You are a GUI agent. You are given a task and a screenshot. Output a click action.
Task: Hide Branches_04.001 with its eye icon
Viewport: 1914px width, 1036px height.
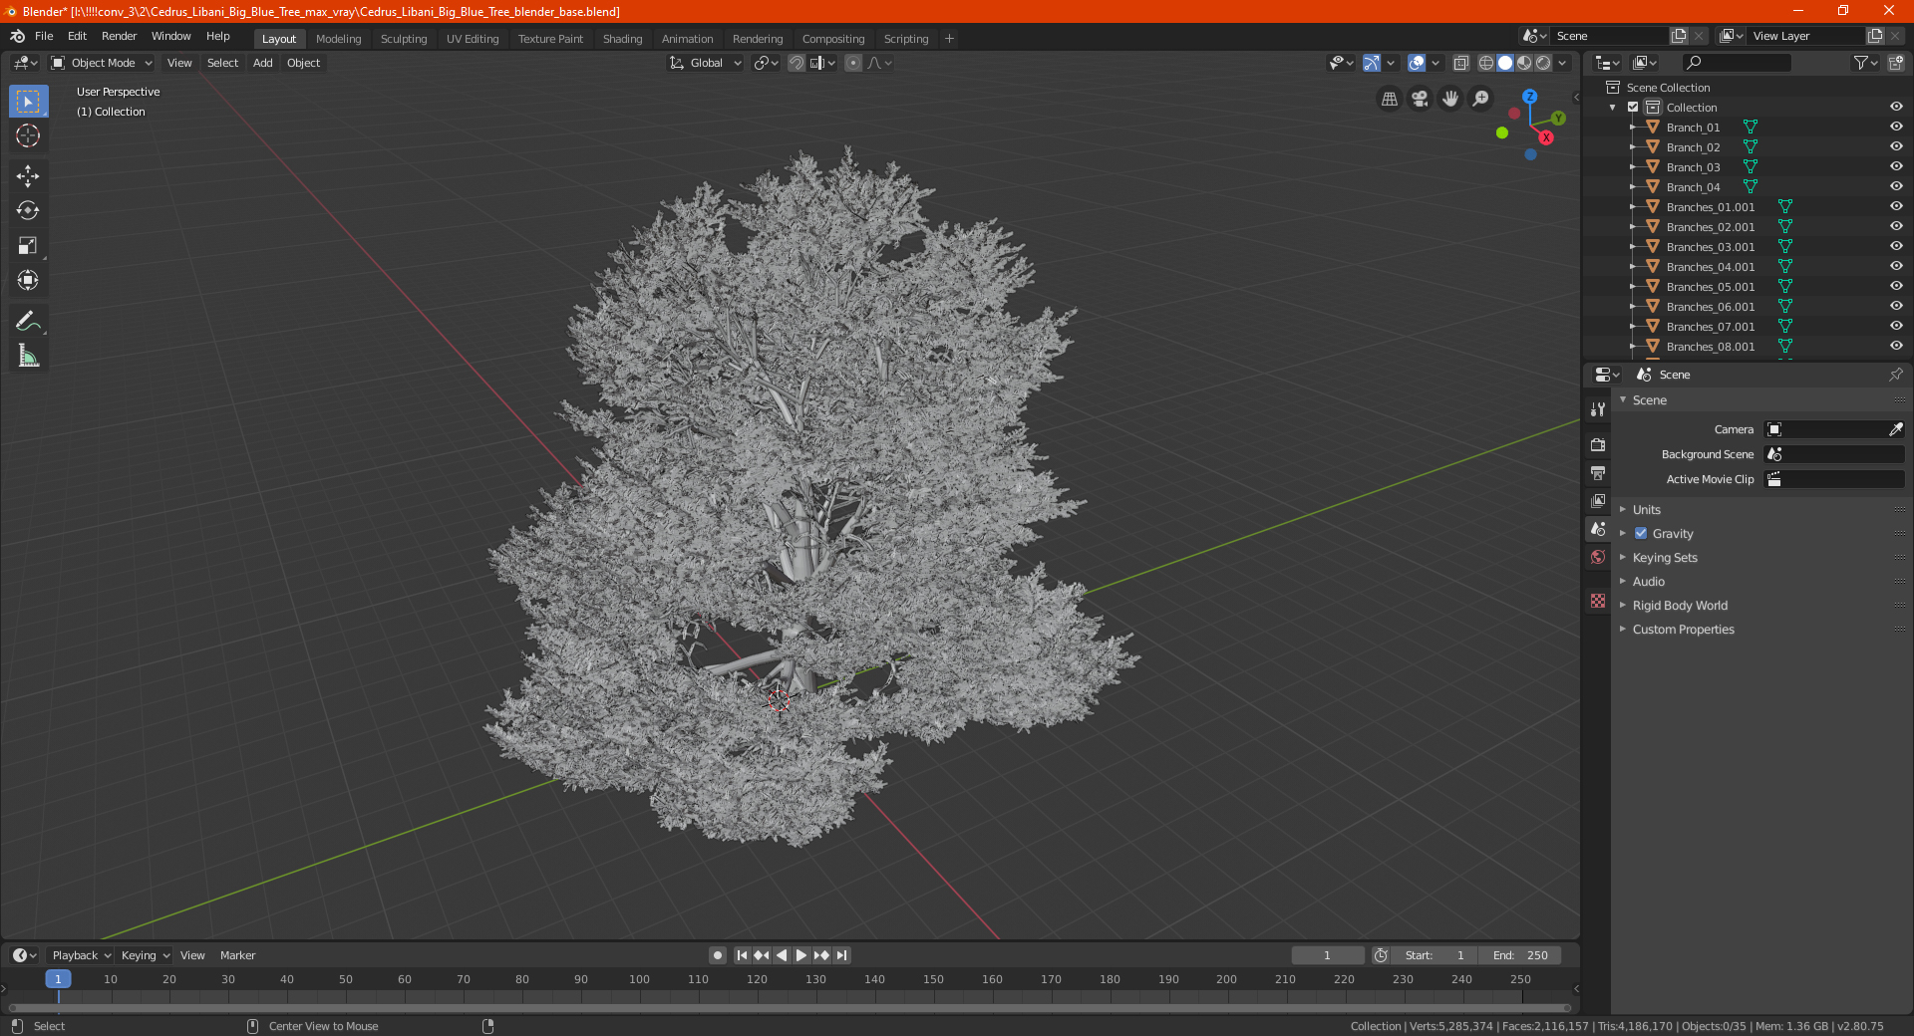[x=1896, y=267]
